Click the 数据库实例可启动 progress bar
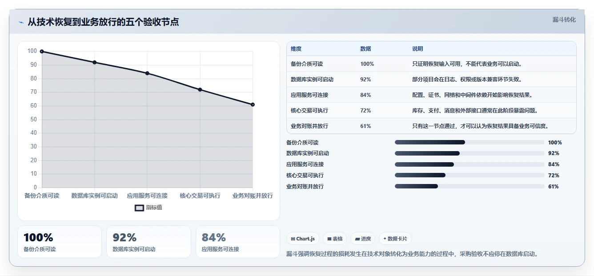 pyautogui.click(x=470, y=153)
